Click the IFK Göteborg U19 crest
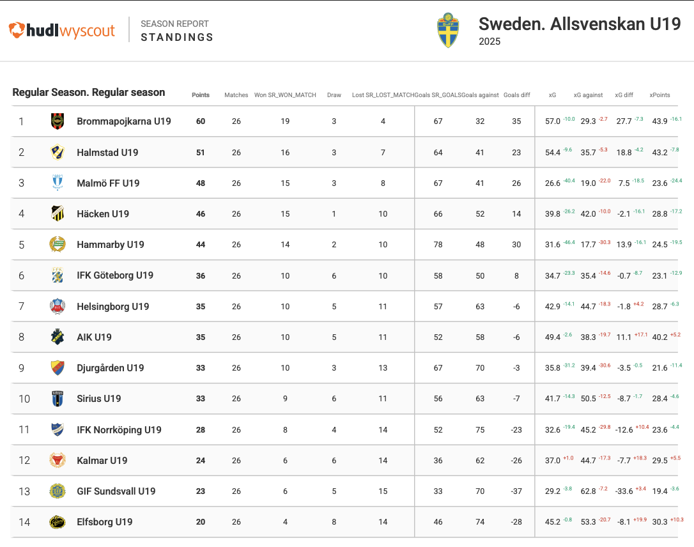This screenshot has height=547, width=694. pos(58,275)
